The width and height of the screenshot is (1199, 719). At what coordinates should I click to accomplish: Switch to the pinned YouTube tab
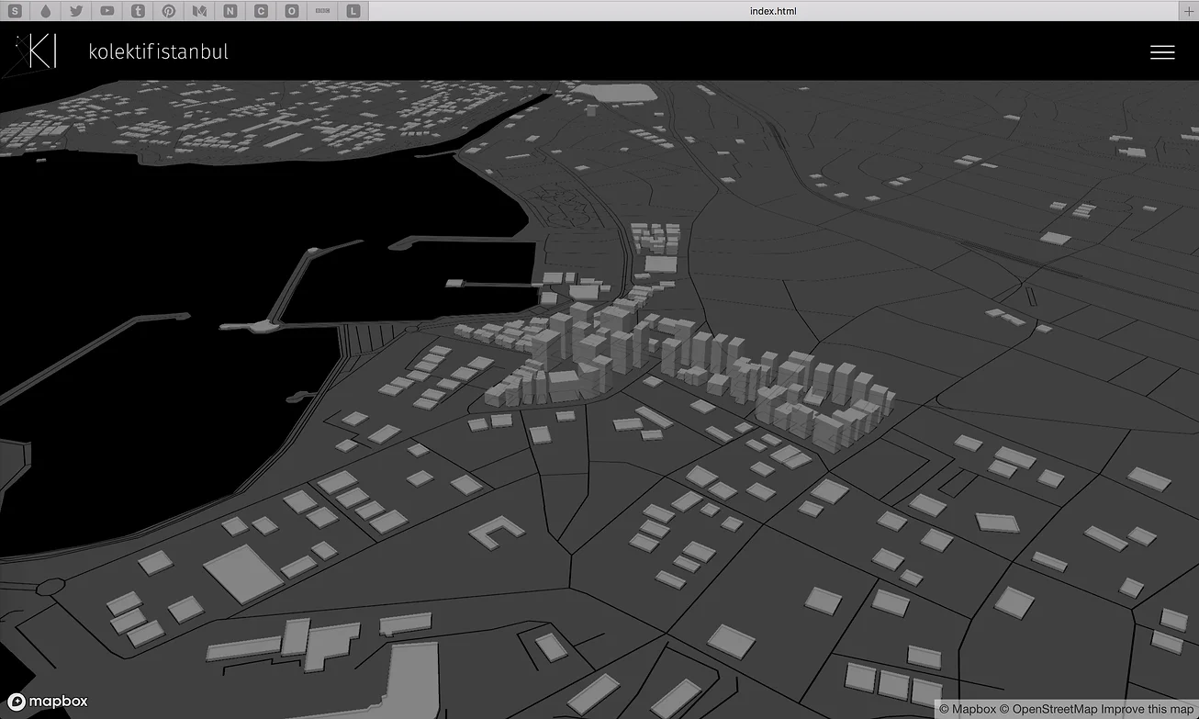[107, 11]
